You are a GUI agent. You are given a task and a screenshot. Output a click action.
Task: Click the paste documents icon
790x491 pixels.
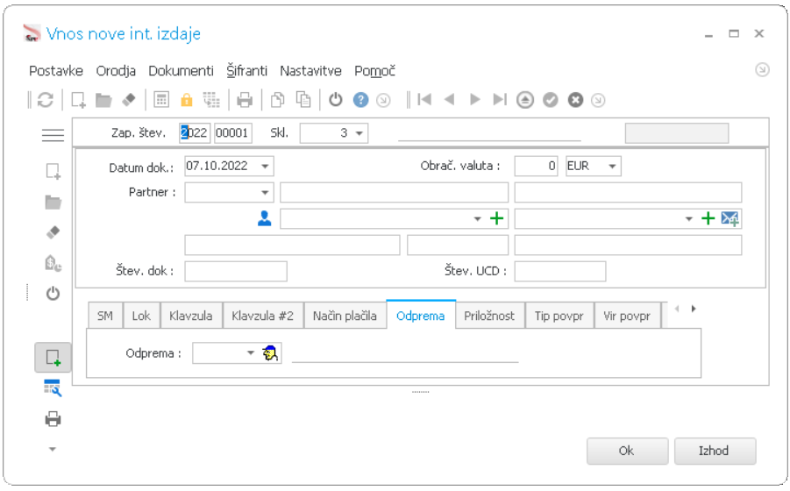pyautogui.click(x=303, y=100)
